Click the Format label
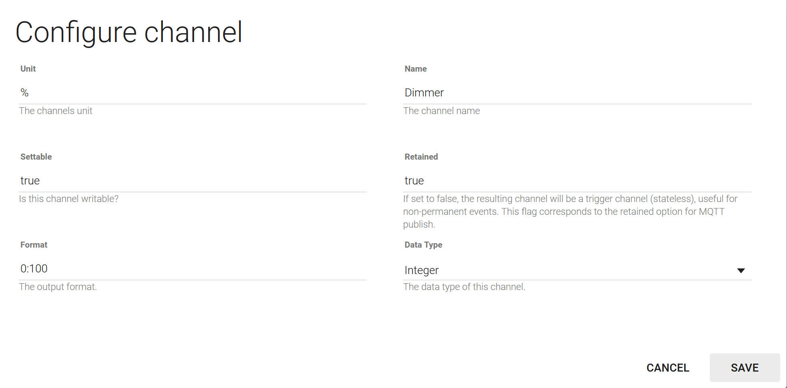 coord(34,245)
